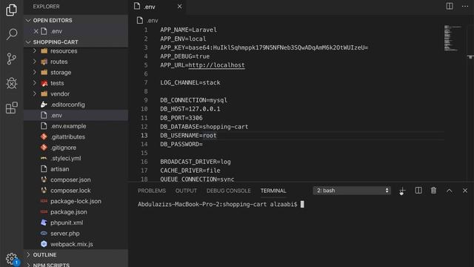Open the composer.json file
This screenshot has width=474, height=267.
(x=76, y=179)
